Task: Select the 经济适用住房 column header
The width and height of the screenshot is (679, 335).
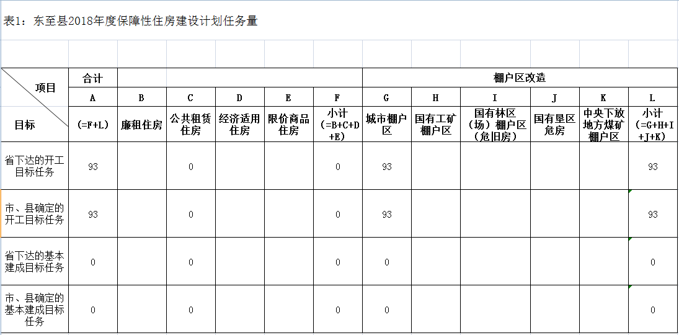Action: pyautogui.click(x=239, y=124)
